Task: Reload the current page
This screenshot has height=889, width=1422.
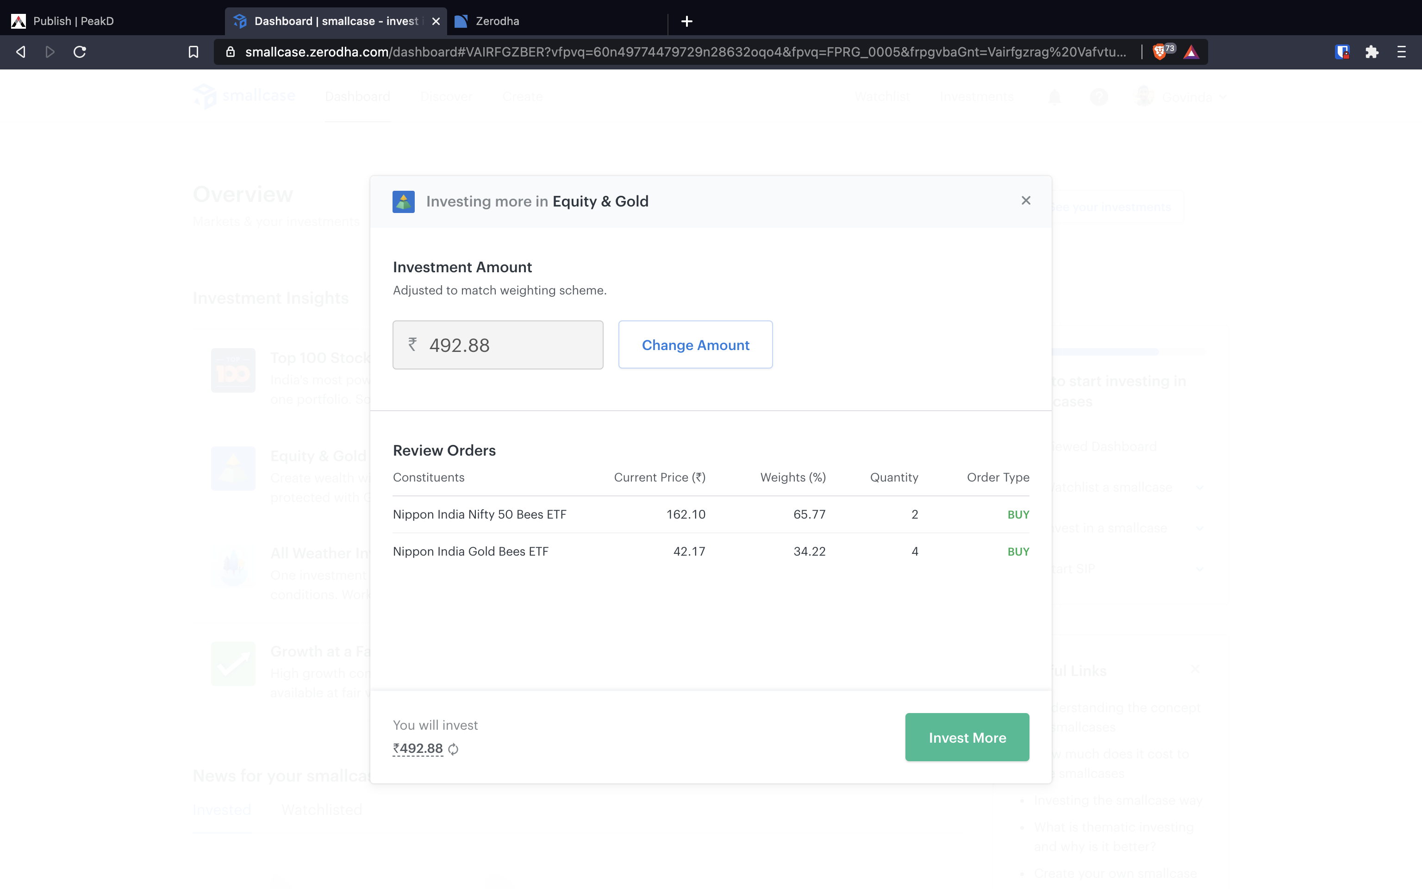Action: [x=79, y=52]
